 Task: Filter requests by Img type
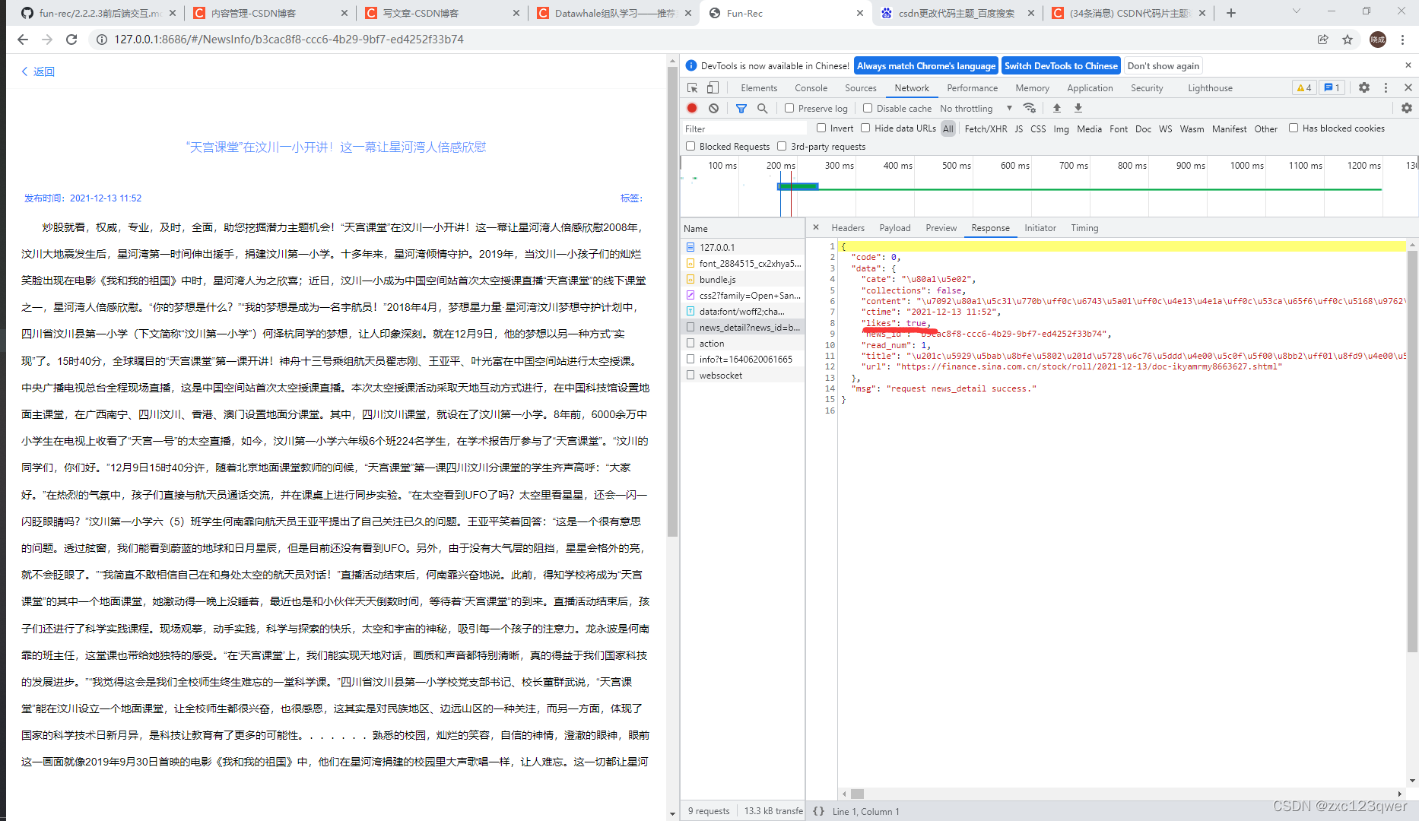(x=1061, y=129)
